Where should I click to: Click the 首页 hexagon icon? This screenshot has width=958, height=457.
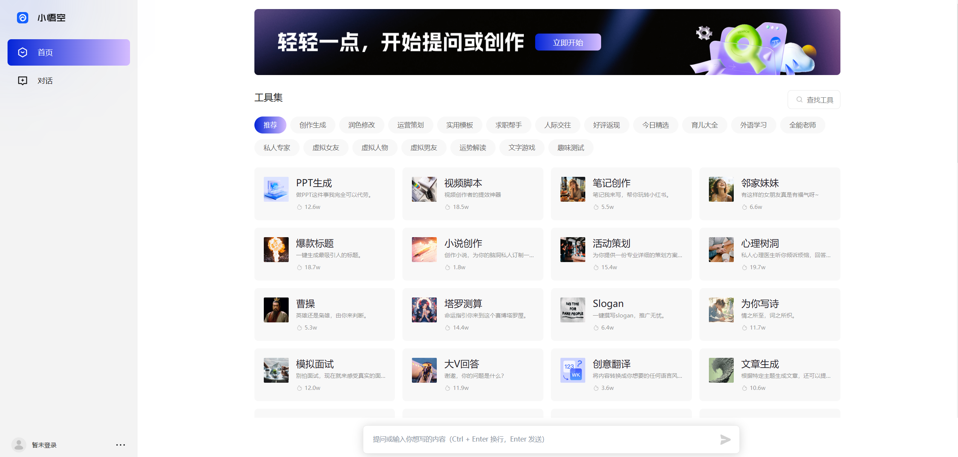pos(23,52)
